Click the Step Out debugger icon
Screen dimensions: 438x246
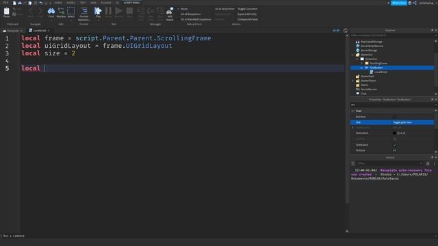(160, 11)
